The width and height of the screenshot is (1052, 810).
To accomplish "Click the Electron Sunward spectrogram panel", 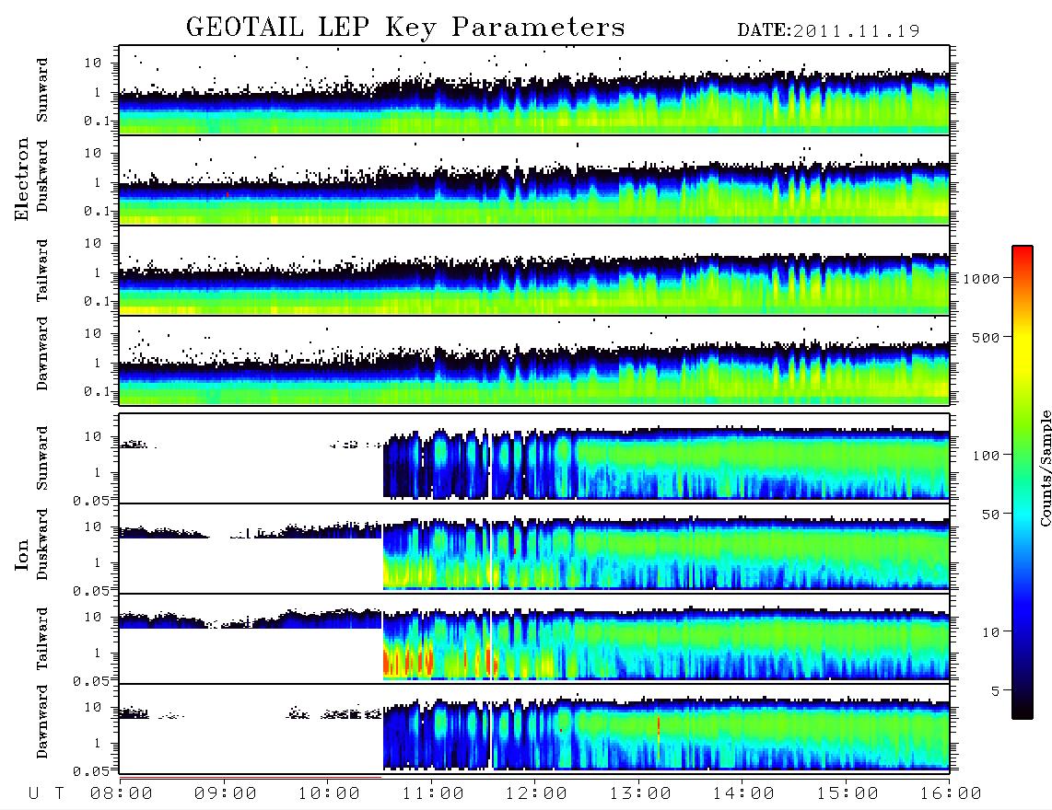I will [x=534, y=90].
